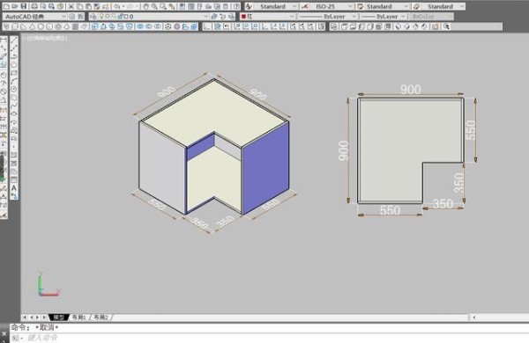Switch to the 布局1 layout tab
Viewport: 529px width, 343px height.
(x=79, y=317)
